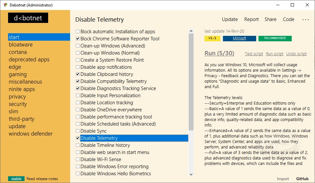Go to security category
This screenshot has height=183, width=315.
(18, 104)
